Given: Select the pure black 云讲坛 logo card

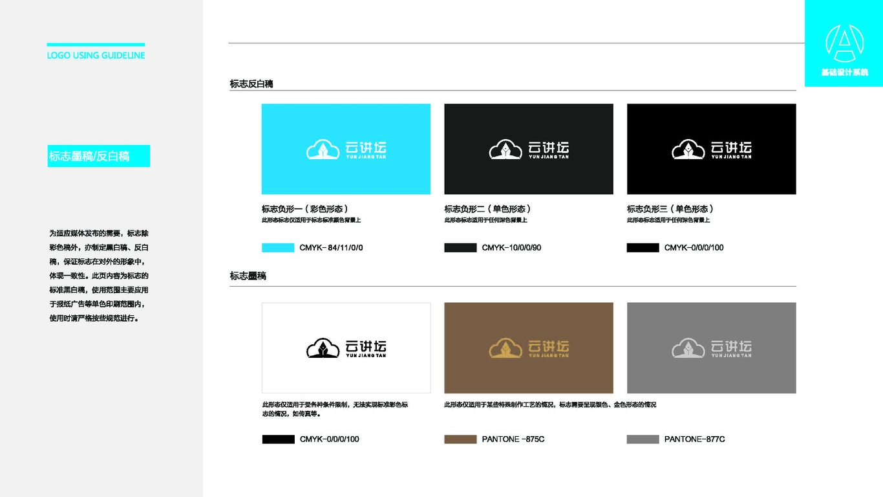Looking at the screenshot, I should tap(712, 149).
